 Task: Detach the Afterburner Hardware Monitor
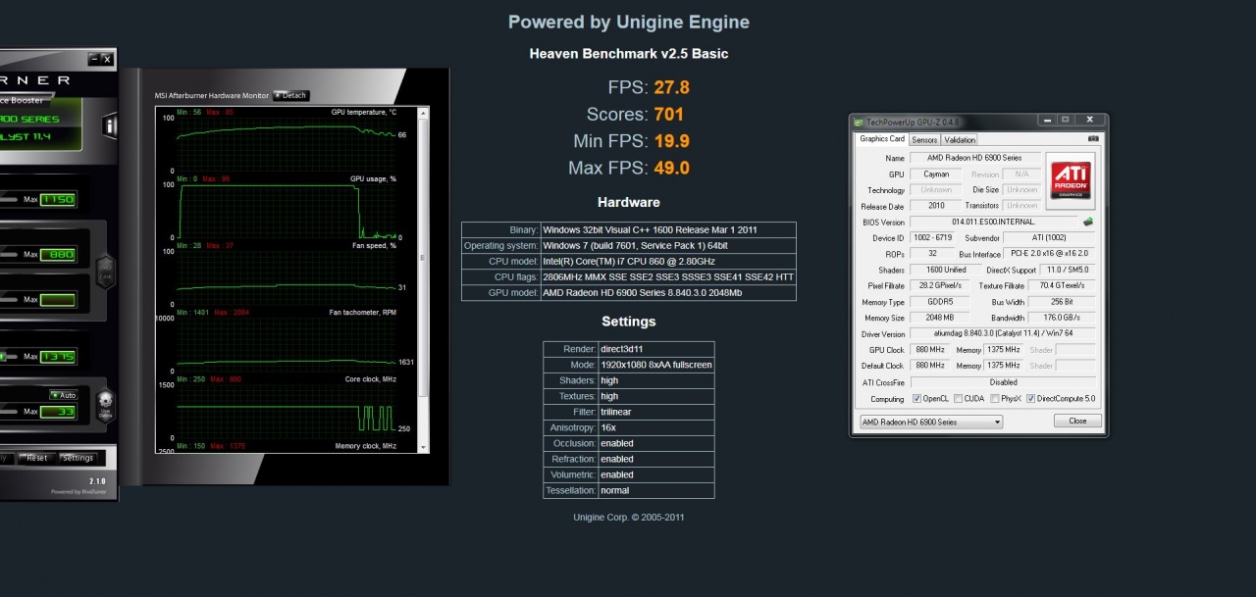point(290,95)
